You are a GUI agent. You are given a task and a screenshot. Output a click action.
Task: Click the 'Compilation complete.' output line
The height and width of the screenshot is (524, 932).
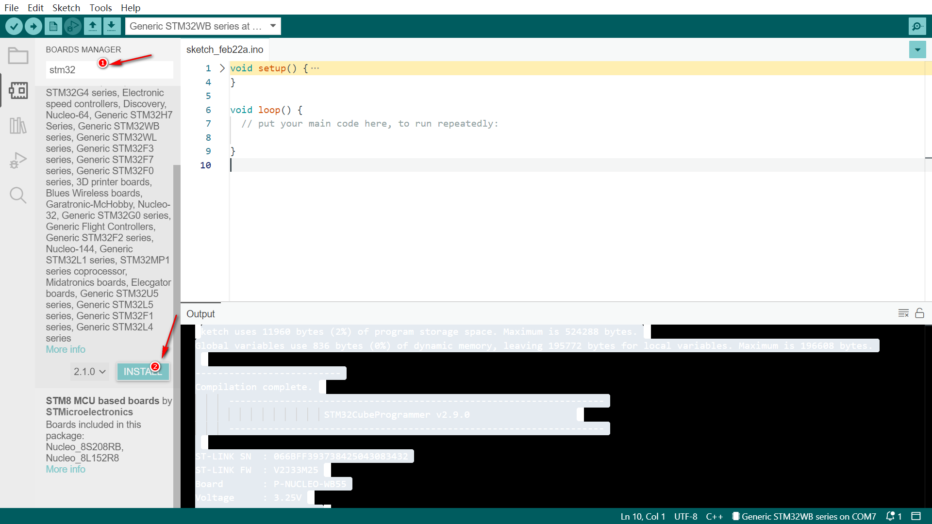[253, 387]
